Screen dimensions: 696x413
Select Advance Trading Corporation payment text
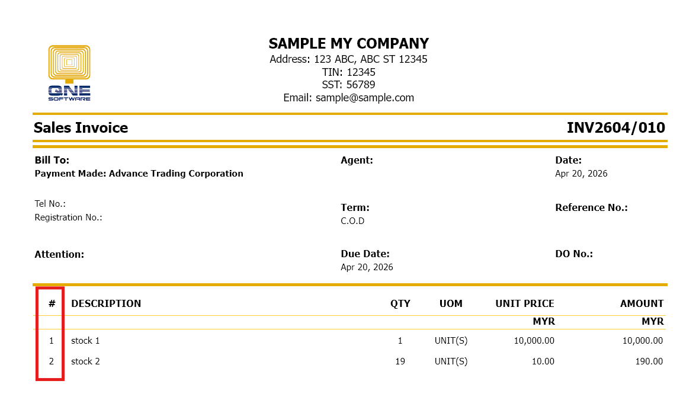pyautogui.click(x=176, y=174)
